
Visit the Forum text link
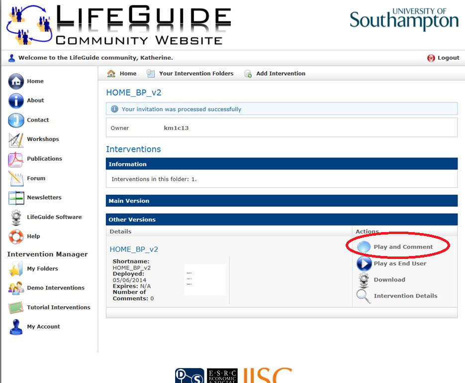click(x=36, y=178)
